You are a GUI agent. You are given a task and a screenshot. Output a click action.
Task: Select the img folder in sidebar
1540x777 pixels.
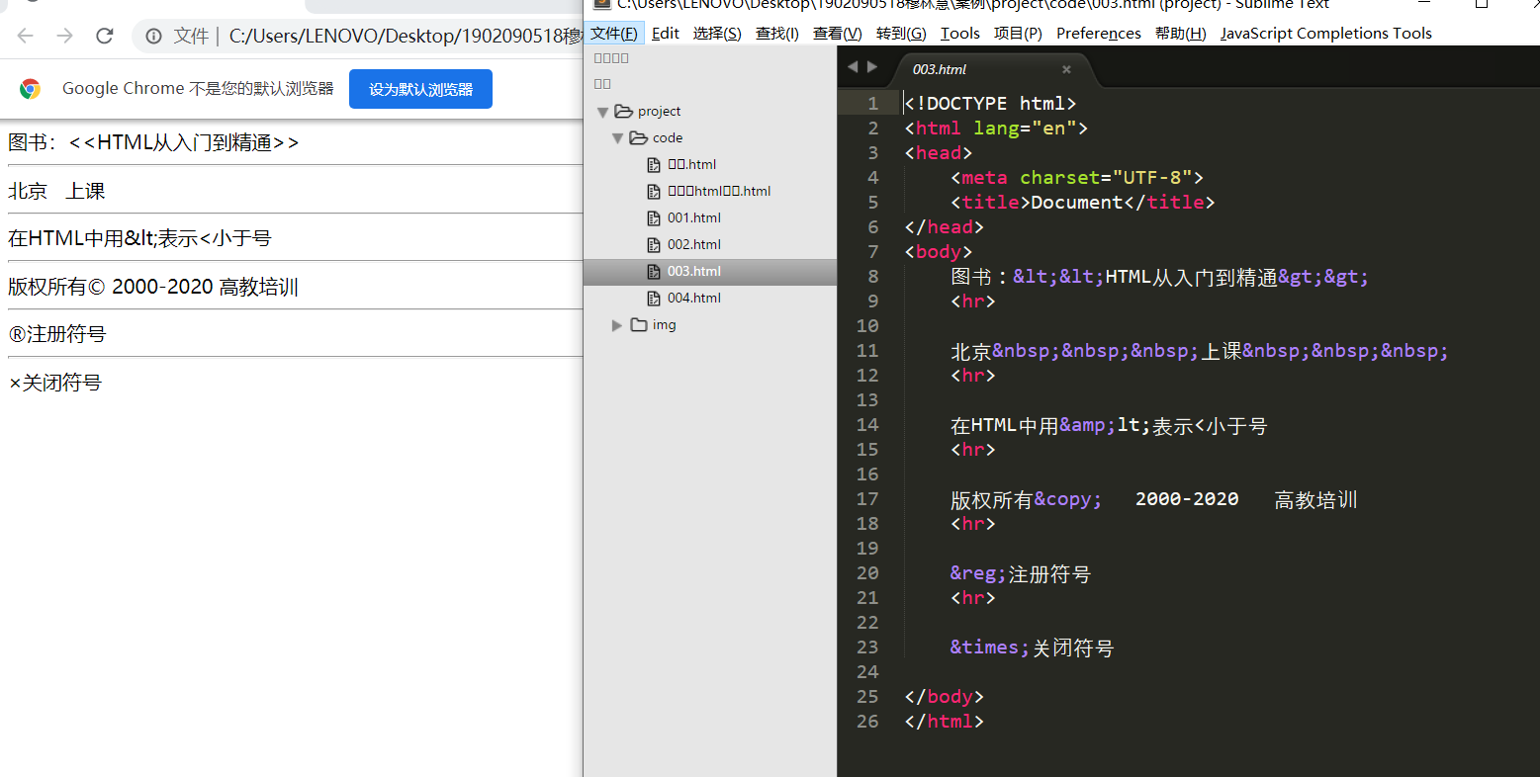(665, 324)
